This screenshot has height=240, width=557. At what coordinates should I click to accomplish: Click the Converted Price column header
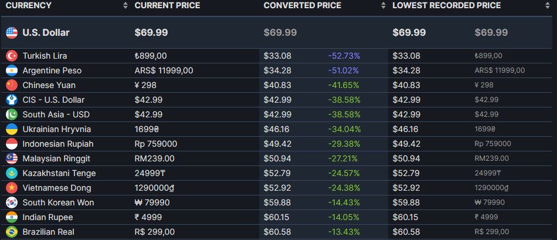[302, 6]
